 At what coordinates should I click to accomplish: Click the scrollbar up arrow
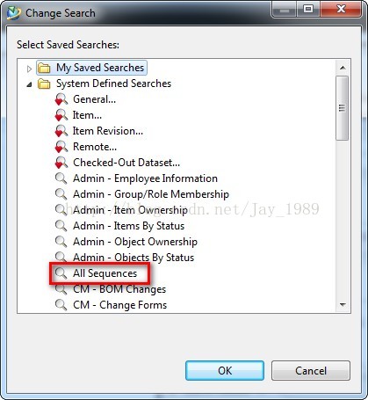(343, 68)
